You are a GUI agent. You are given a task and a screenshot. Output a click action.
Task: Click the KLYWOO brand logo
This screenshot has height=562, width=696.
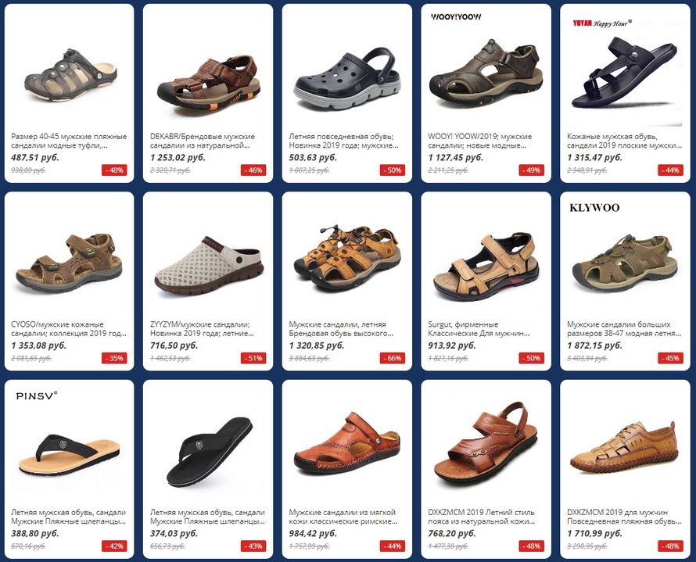pos(594,208)
